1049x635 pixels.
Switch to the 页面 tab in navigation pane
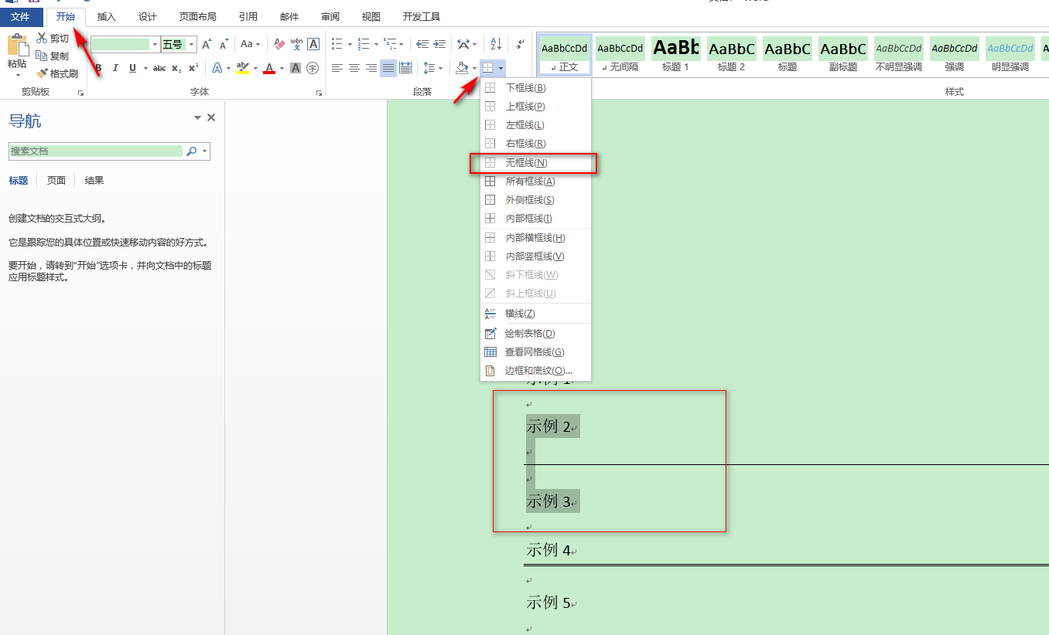point(56,181)
